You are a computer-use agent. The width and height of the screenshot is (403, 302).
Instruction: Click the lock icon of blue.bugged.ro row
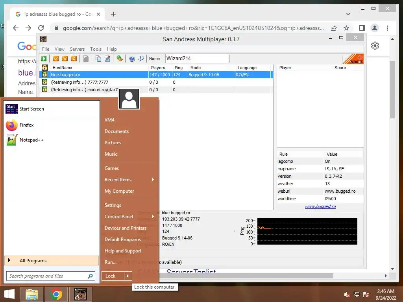click(x=45, y=74)
